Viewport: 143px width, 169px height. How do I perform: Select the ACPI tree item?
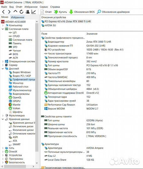13,58
